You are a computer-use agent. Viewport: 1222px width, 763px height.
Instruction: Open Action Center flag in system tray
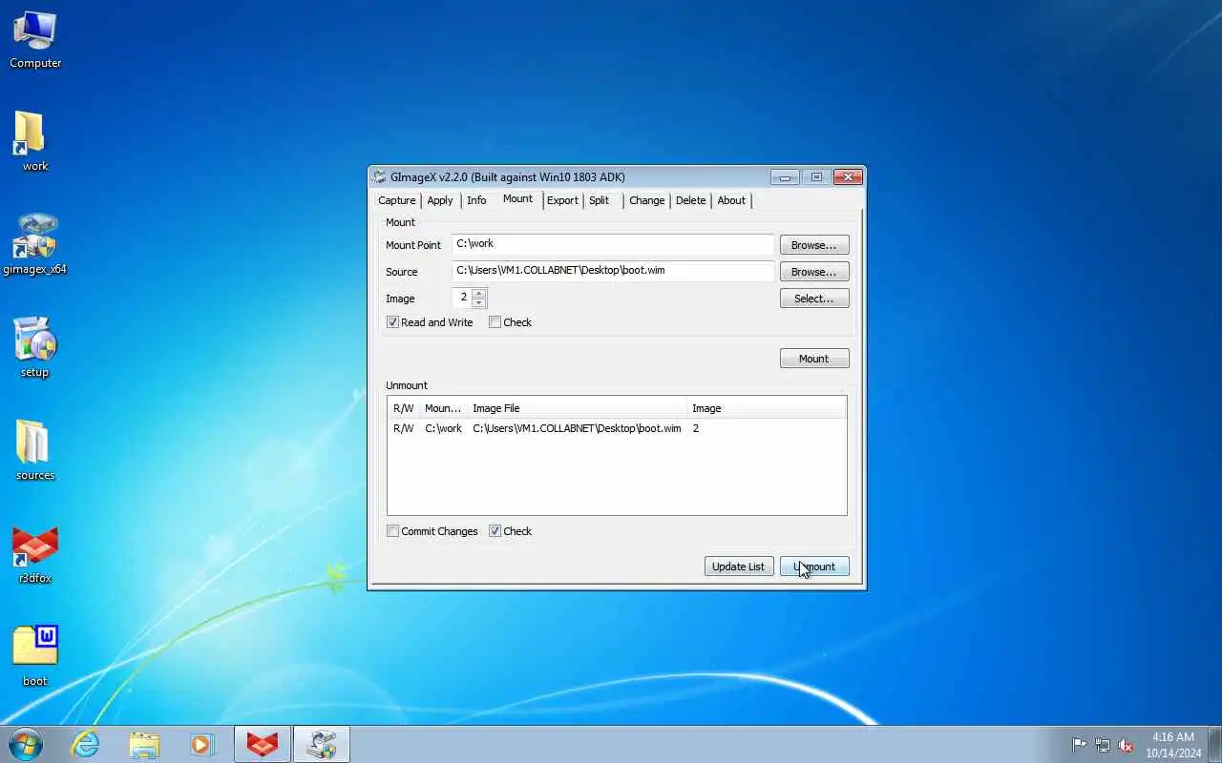pos(1079,745)
